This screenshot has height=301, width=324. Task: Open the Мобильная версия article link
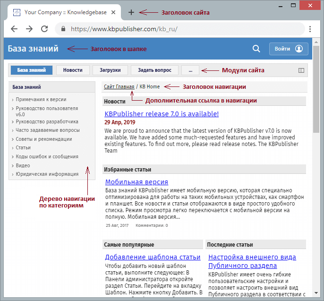[x=136, y=182]
